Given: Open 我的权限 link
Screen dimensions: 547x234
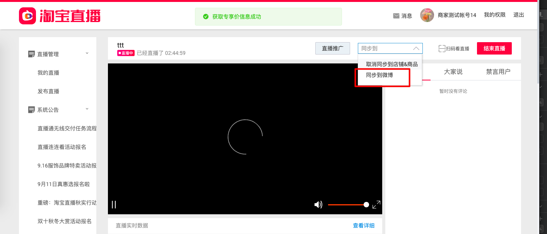Looking at the screenshot, I should tap(495, 15).
